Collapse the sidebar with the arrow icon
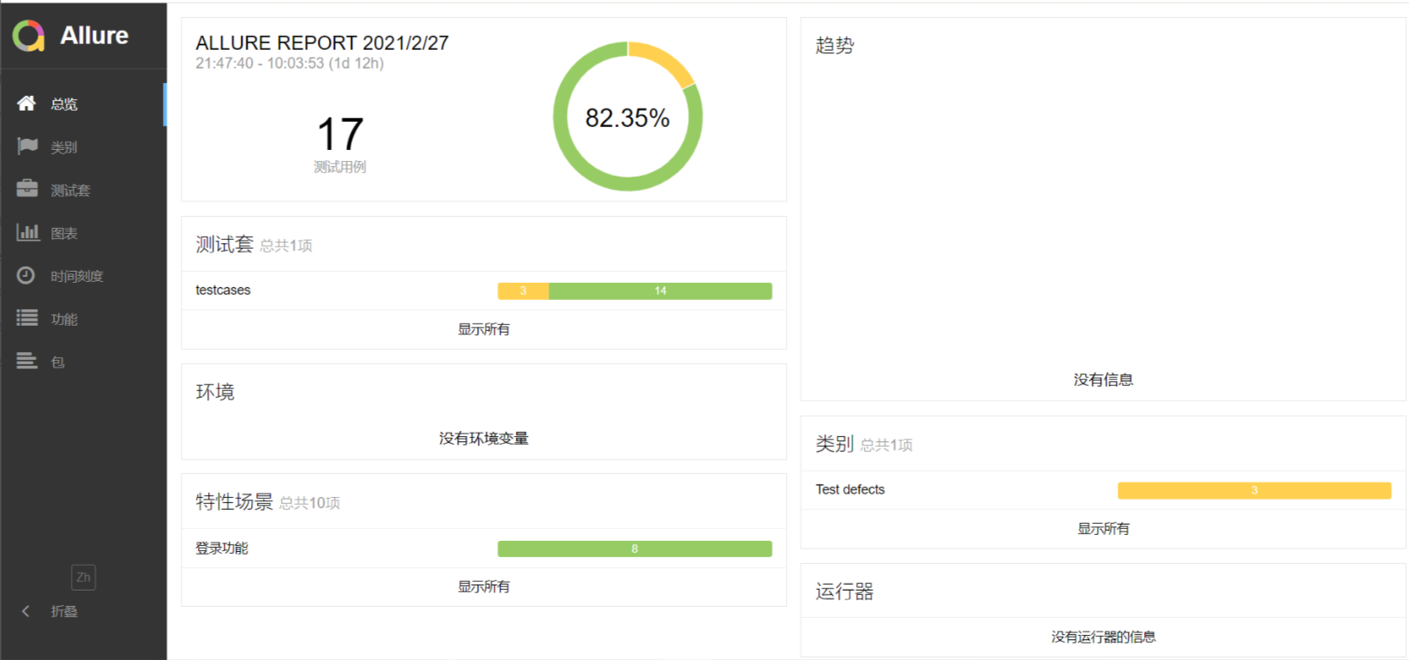The width and height of the screenshot is (1409, 660). 26,611
